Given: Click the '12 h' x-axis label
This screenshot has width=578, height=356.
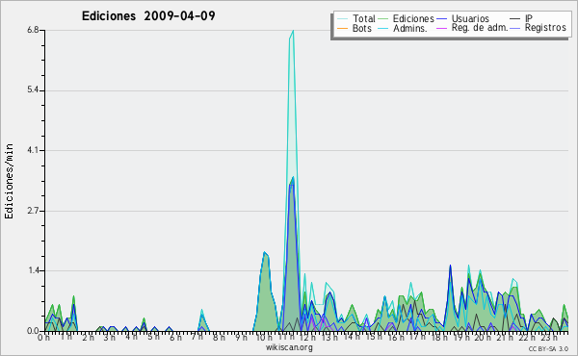Looking at the screenshot, I should pyautogui.click(x=307, y=338).
